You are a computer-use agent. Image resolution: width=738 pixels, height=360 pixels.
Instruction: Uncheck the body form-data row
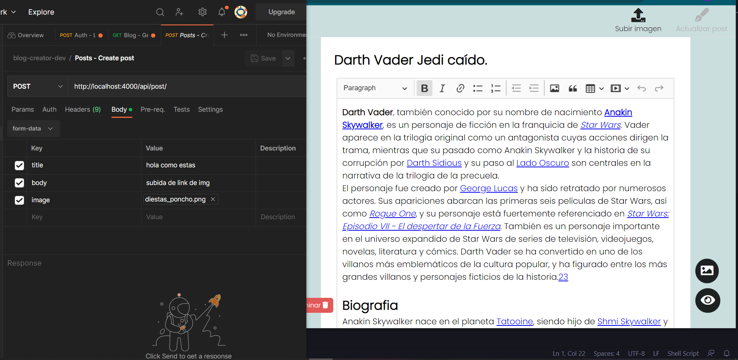coord(19,183)
